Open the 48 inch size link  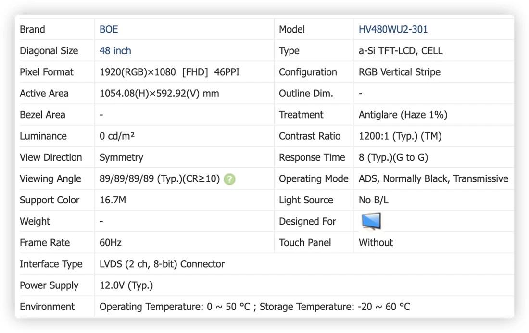(115, 51)
